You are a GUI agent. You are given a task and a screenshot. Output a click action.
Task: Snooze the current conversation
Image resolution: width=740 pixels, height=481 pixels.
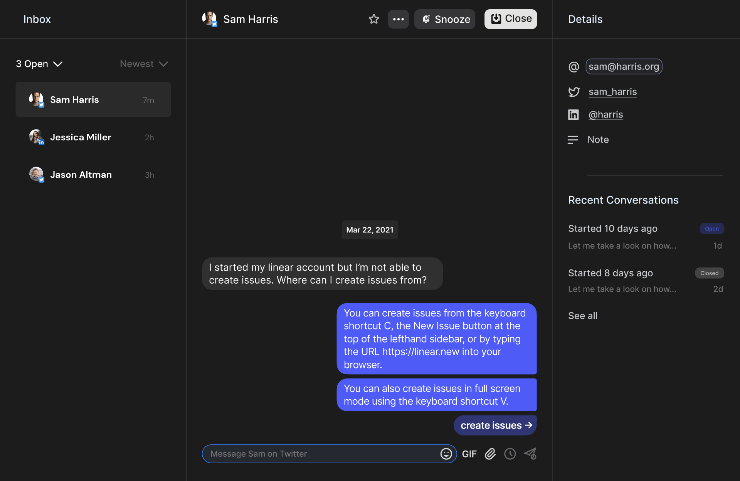pyautogui.click(x=445, y=19)
